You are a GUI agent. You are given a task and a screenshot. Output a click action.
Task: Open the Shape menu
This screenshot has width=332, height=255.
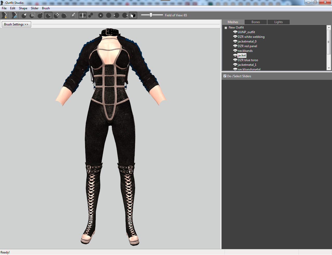coord(23,8)
